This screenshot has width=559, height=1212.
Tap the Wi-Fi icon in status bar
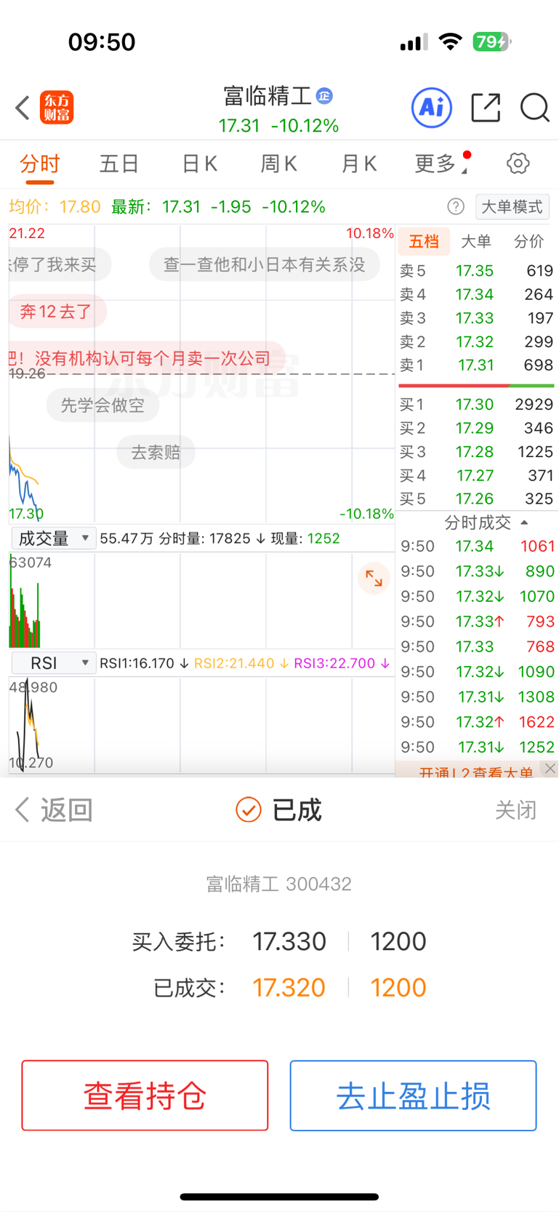pos(451,42)
